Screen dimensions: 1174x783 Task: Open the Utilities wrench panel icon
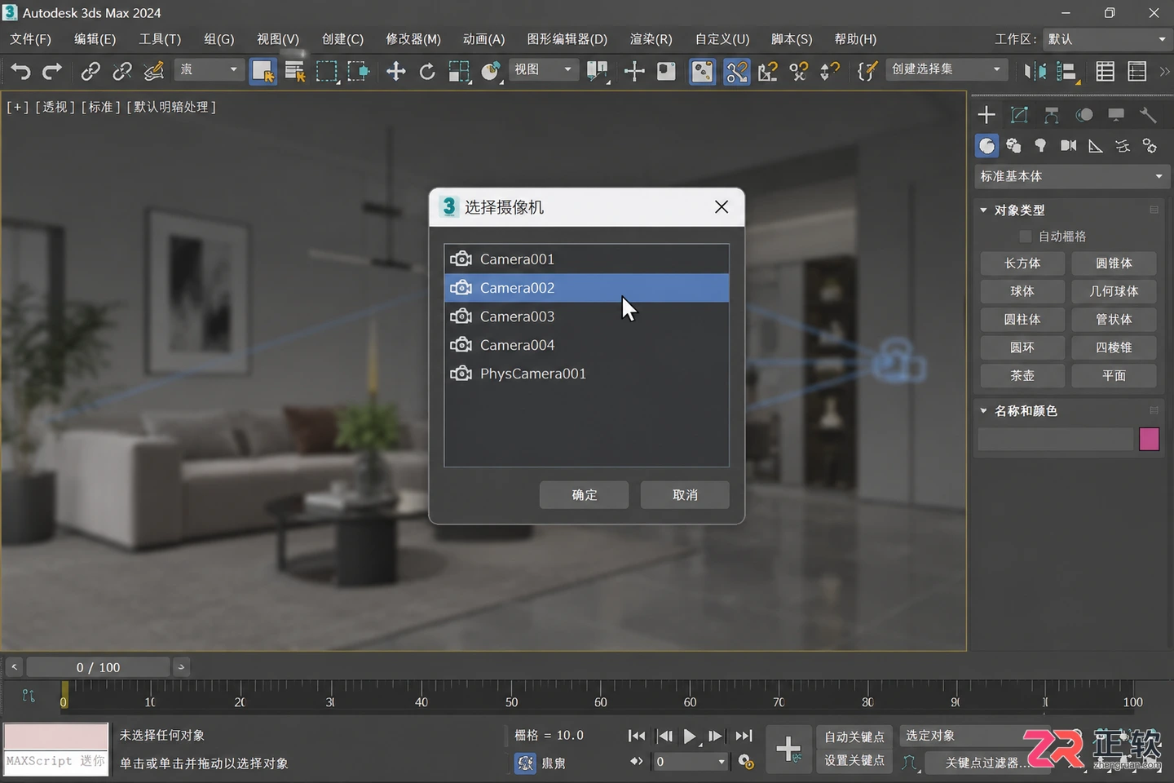point(1148,115)
